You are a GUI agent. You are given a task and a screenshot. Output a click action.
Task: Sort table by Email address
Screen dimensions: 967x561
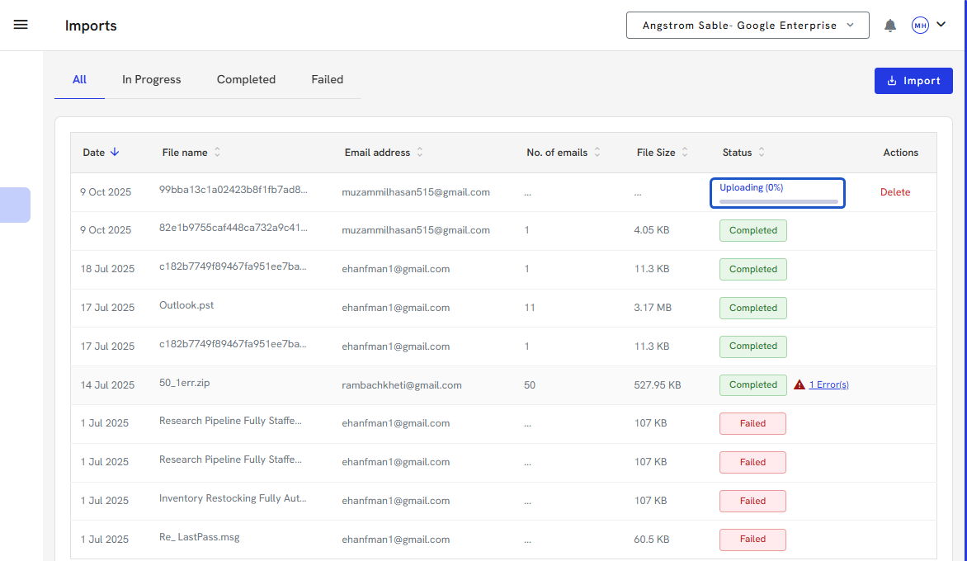click(419, 152)
